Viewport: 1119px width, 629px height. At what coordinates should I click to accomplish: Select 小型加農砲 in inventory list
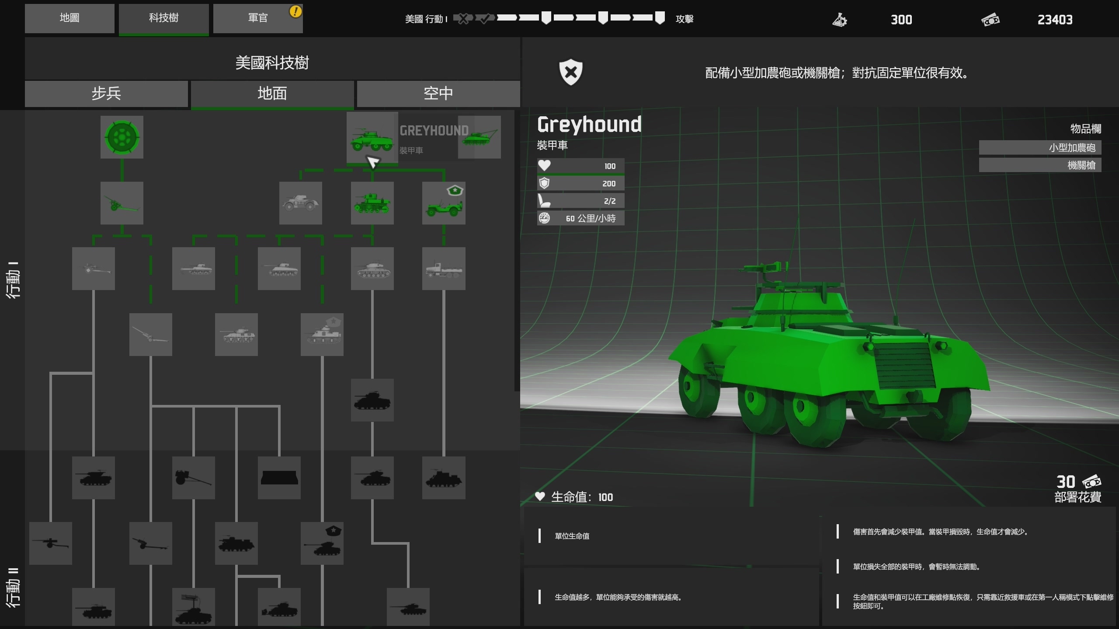pyautogui.click(x=1040, y=148)
